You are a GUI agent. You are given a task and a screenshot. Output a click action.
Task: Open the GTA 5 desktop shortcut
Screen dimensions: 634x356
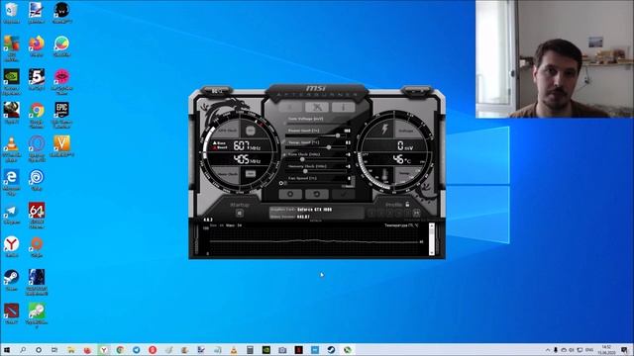pyautogui.click(x=37, y=79)
